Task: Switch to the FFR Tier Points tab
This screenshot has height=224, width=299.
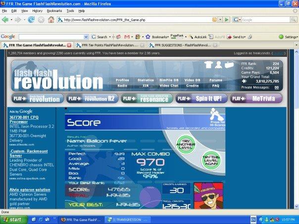Action: tap(110, 45)
